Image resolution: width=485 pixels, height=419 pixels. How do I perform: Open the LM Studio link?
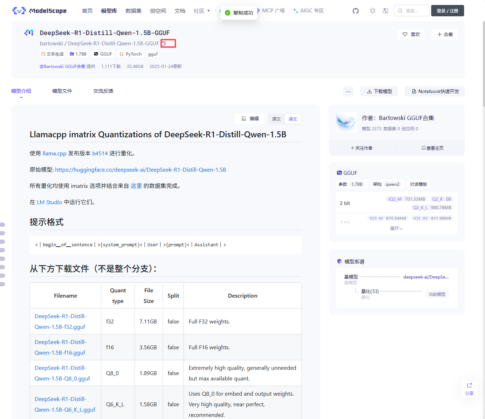tap(50, 202)
